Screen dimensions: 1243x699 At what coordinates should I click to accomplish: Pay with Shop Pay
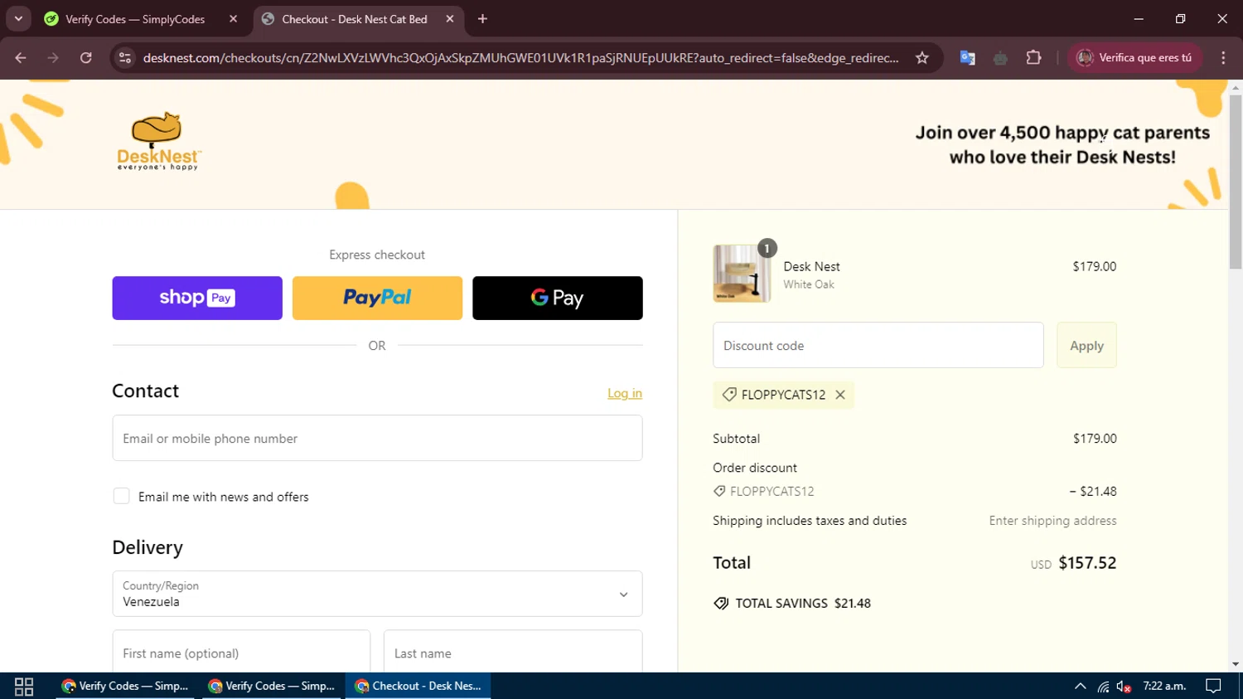(x=197, y=298)
